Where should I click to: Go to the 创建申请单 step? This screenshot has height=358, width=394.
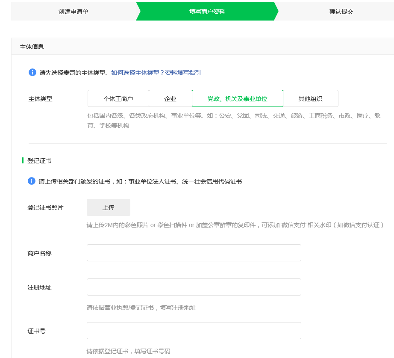(73, 12)
